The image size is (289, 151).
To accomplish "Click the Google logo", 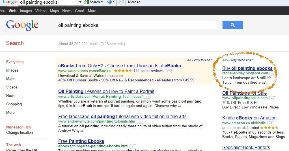I will point(22,25).
